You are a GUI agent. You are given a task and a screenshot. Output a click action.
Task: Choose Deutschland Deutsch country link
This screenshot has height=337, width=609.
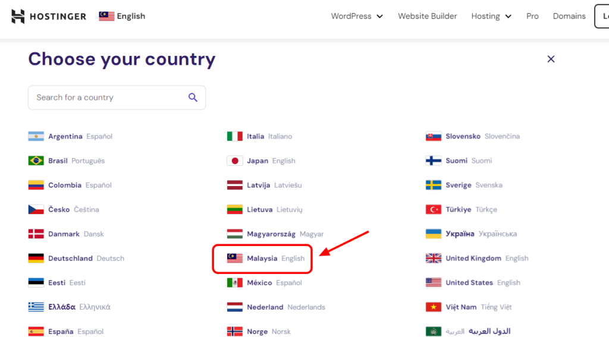(77, 258)
